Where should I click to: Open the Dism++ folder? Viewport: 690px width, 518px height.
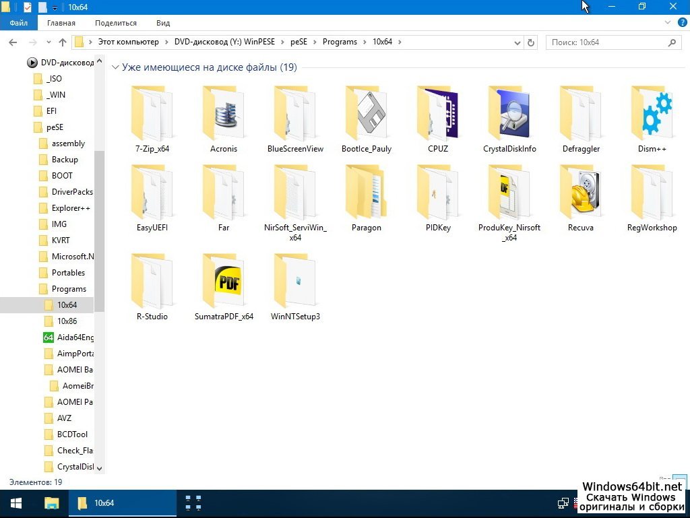tap(652, 113)
